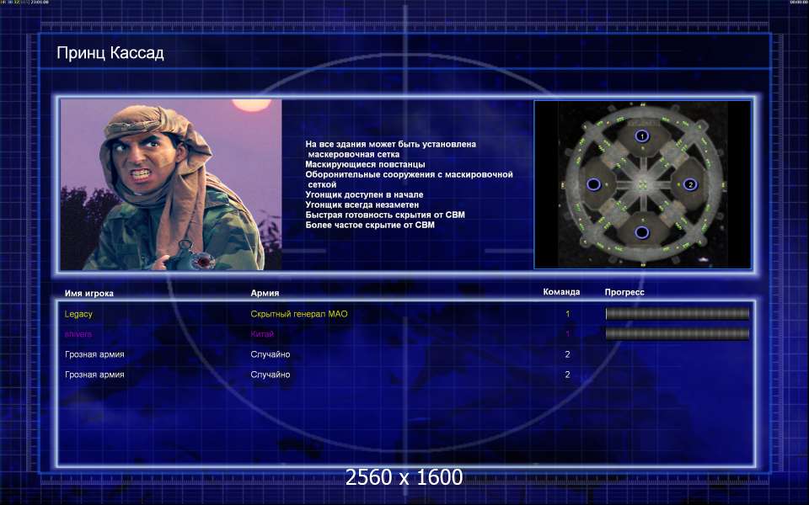The height and width of the screenshot is (505, 809).
Task: Click team number 1 in Legacy's row
Action: [x=567, y=314]
